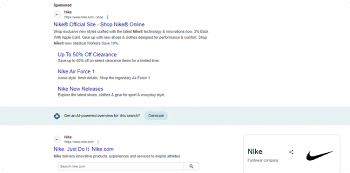Screen dimensions: 350x173
Task: Click the 'Explore the latest shoes, clothes & gear' description
Action: coord(112,95)
